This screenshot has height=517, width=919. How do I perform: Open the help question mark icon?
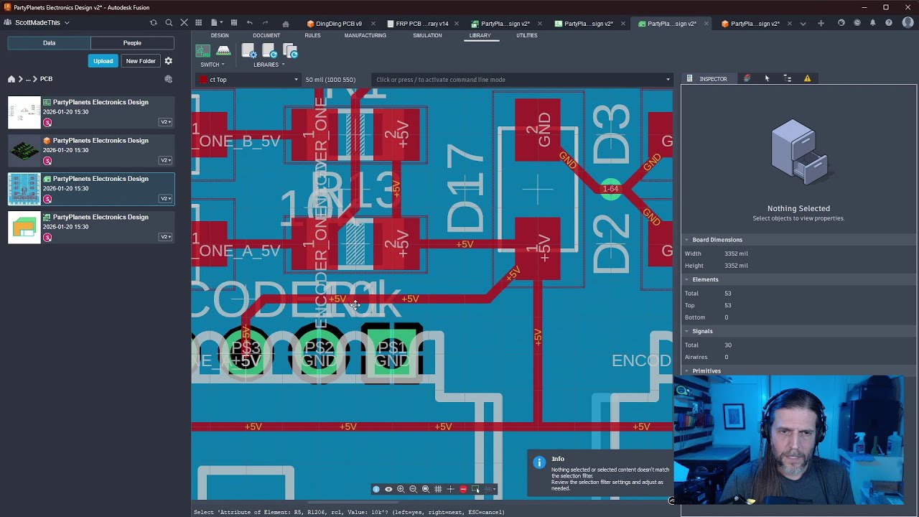889,23
